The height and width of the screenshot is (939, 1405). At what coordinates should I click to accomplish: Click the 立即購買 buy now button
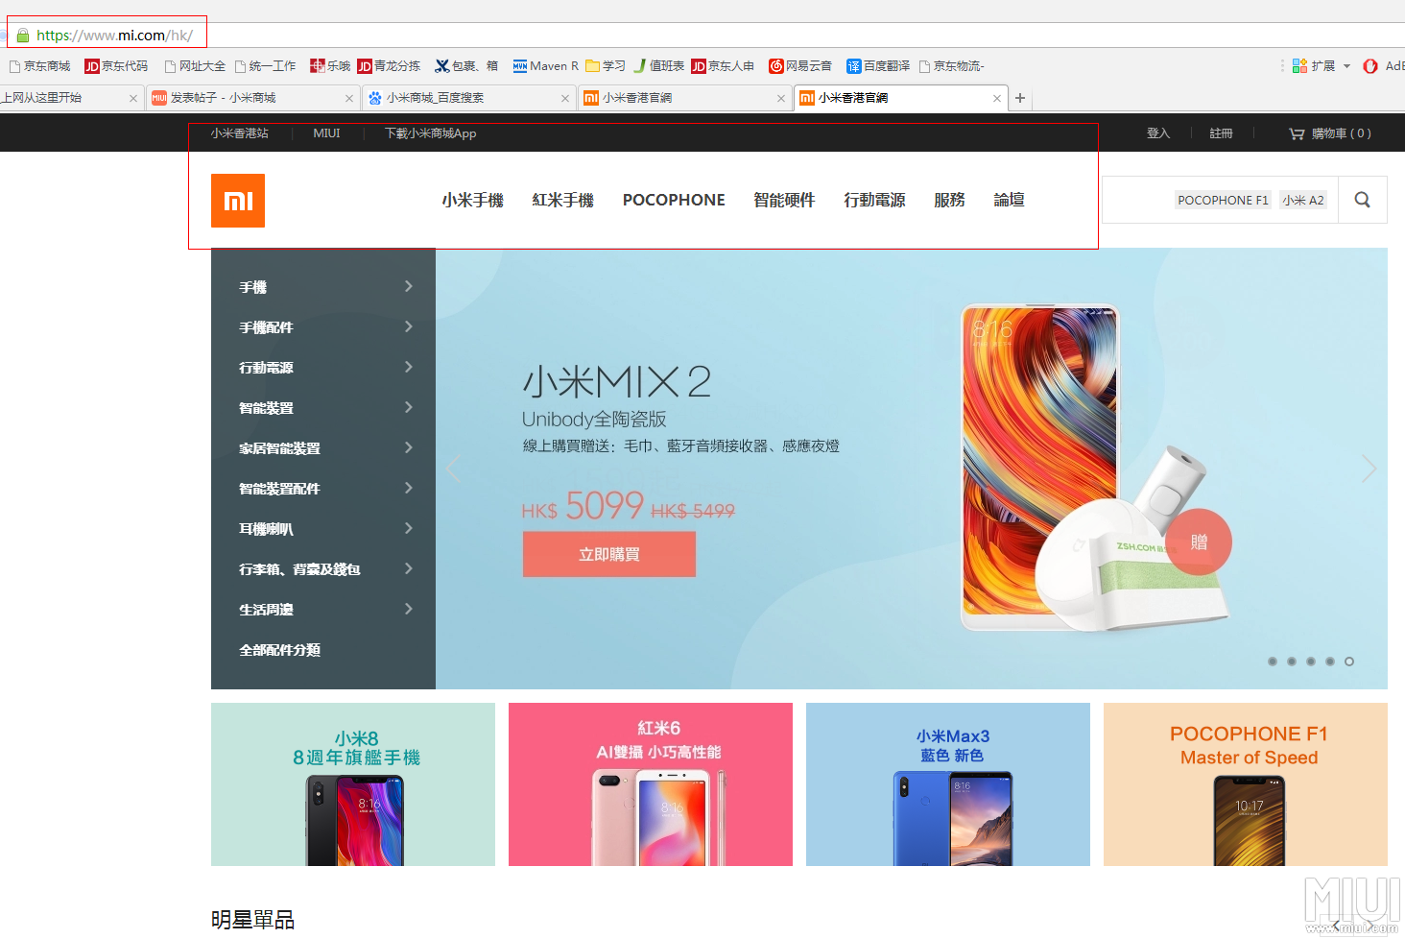point(609,554)
